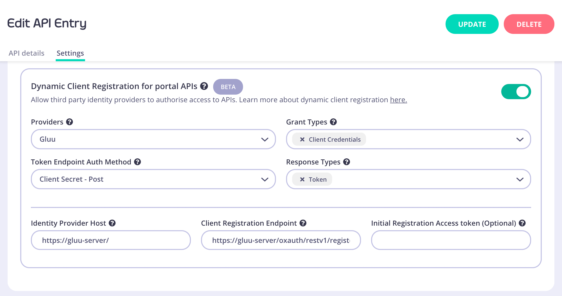Open Token Endpoint Auth Method dropdown
The height and width of the screenshot is (296, 562).
click(153, 179)
